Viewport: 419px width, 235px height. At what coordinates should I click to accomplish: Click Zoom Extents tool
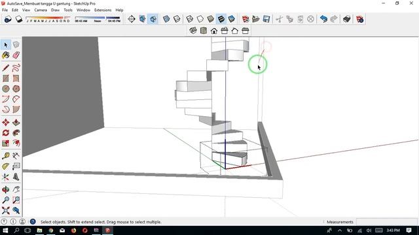[x=6, y=210]
